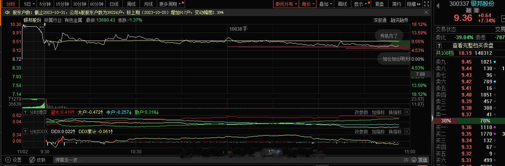Click 改参数 in 分时博弈 panel
The width and height of the screenshot is (505, 166).
point(361,112)
